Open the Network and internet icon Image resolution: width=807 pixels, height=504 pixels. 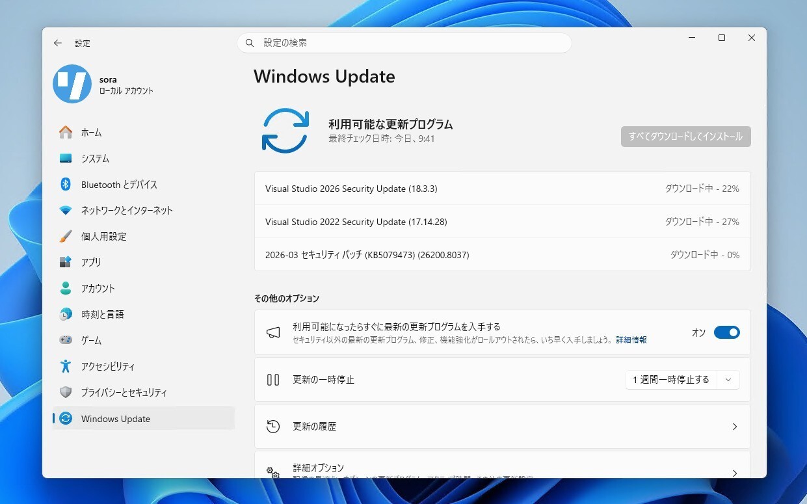click(66, 211)
